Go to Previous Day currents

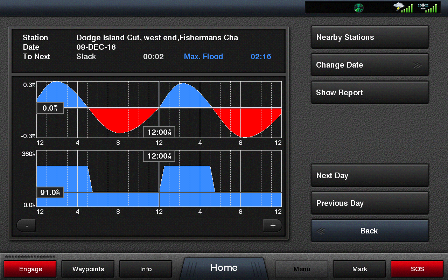pos(370,203)
